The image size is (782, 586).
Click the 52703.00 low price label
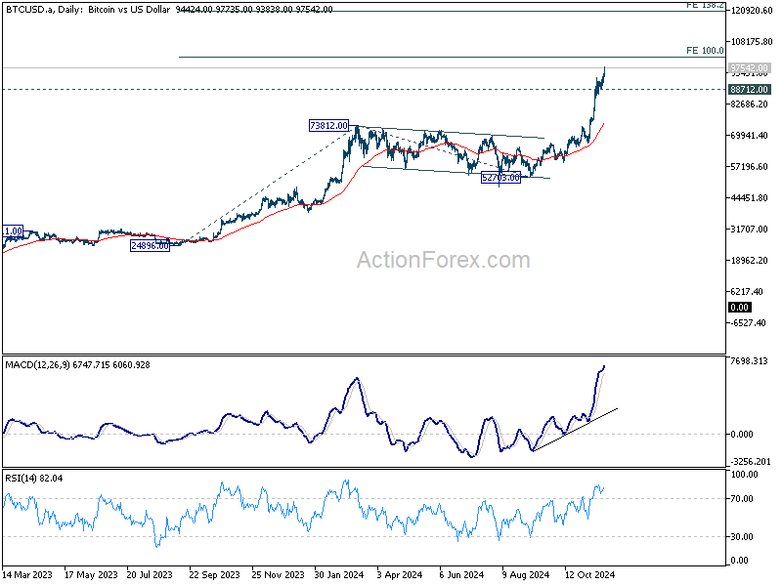pyautogui.click(x=500, y=178)
